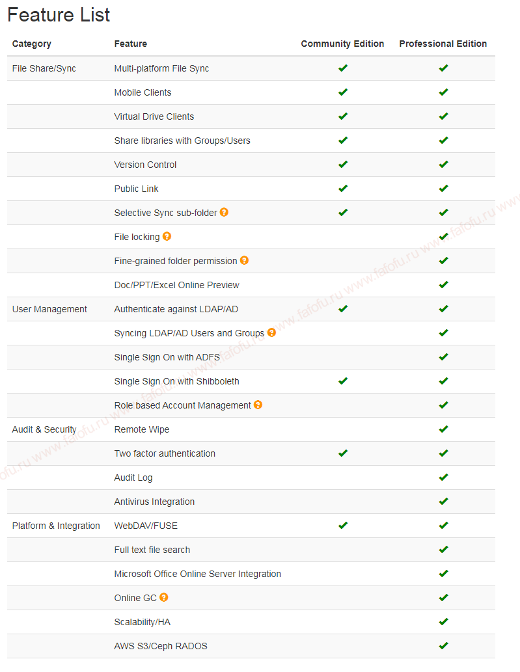520x672 pixels.
Task: Select the Community Edition column header
Action: 342,44
